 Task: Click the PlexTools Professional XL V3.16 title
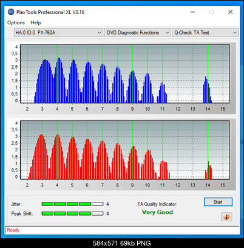[50, 12]
